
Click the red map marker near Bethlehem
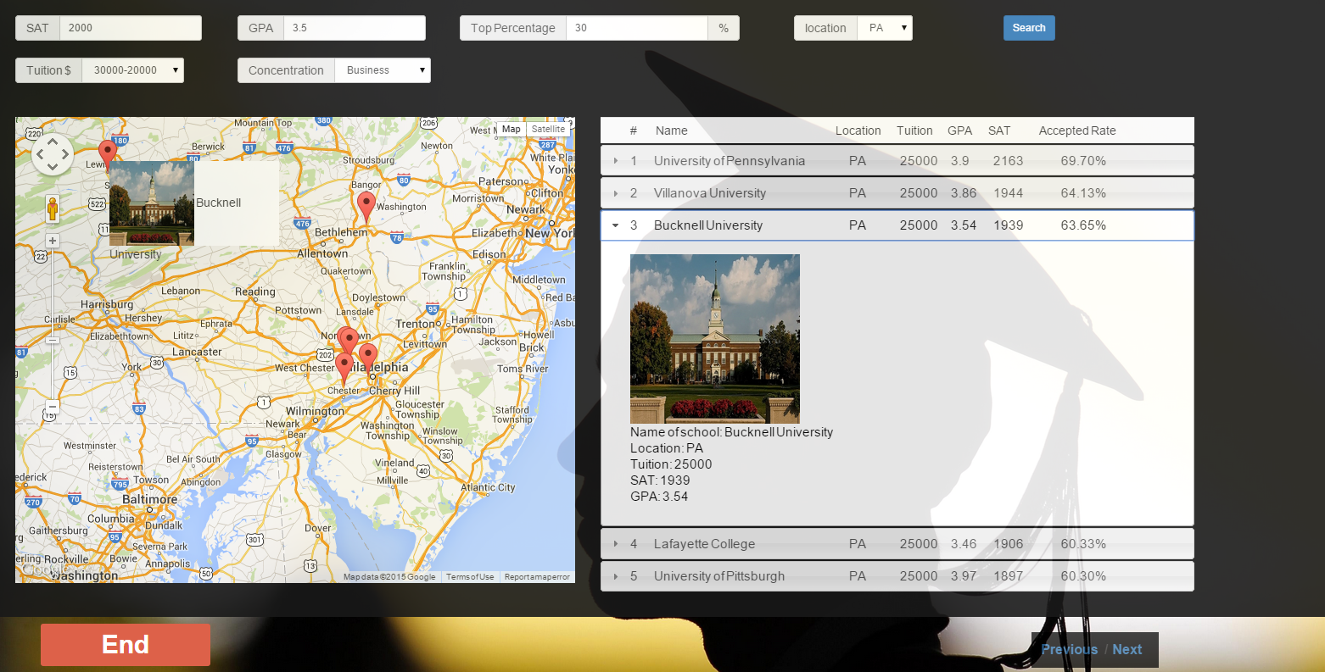366,207
